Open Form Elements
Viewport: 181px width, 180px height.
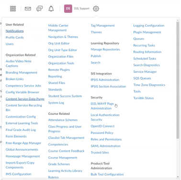coord(16,136)
